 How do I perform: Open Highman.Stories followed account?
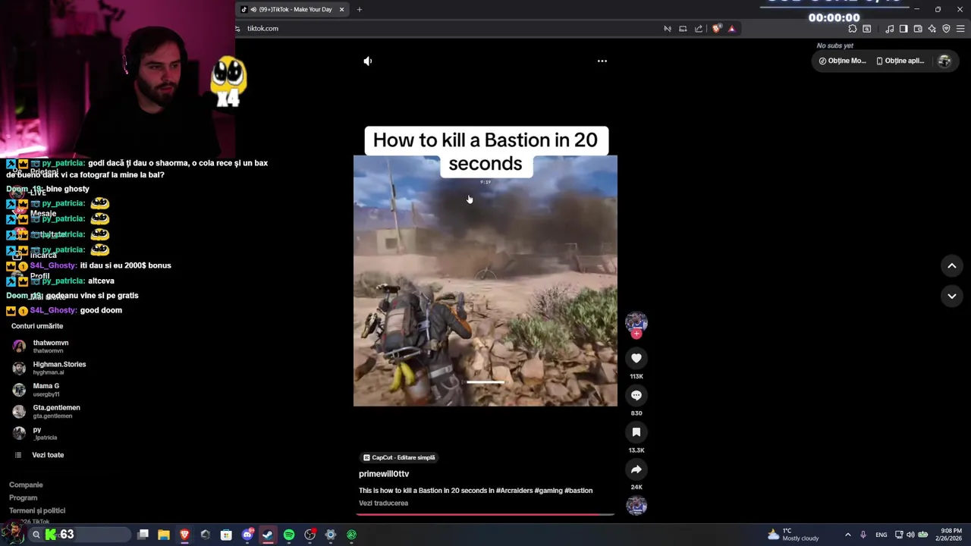tap(49, 368)
